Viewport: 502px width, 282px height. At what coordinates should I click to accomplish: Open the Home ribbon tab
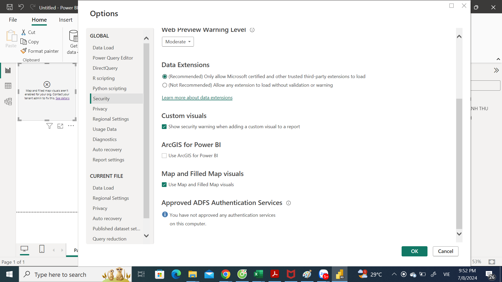click(39, 20)
